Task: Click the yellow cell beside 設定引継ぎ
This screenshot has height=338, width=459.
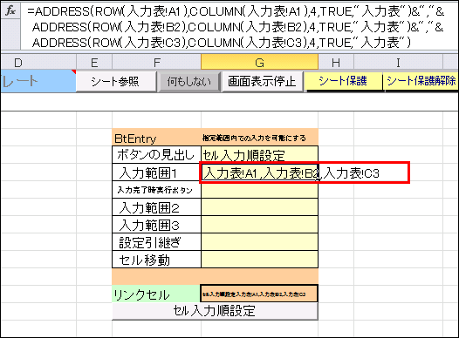Action: pyautogui.click(x=260, y=242)
